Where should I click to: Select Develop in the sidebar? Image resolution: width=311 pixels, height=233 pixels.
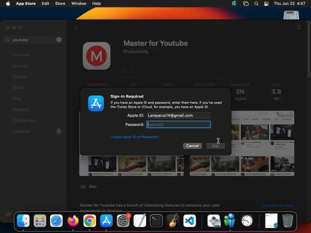tap(21, 109)
